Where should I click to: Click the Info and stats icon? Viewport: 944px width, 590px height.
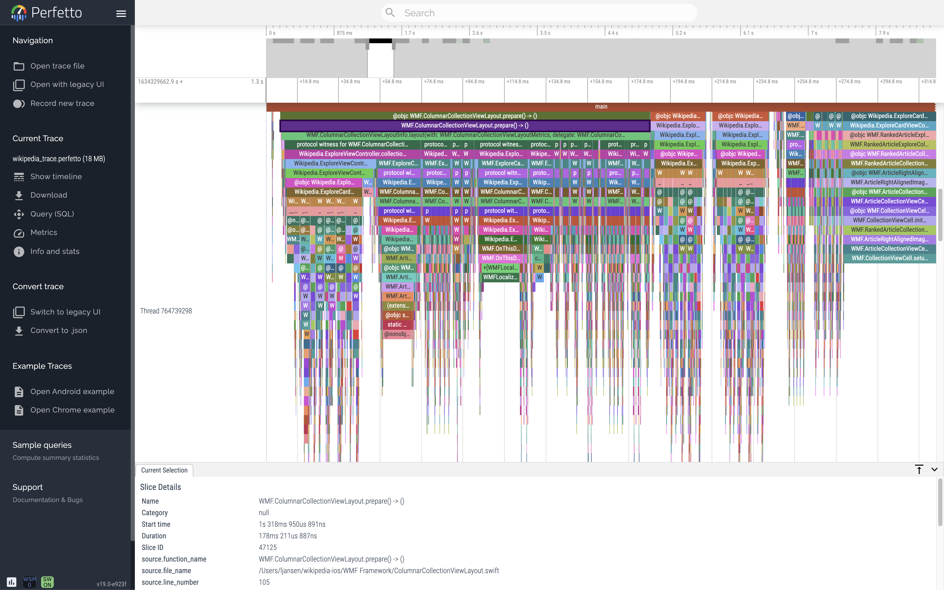(18, 251)
